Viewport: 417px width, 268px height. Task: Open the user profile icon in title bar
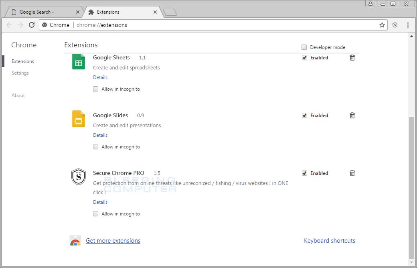370,4
